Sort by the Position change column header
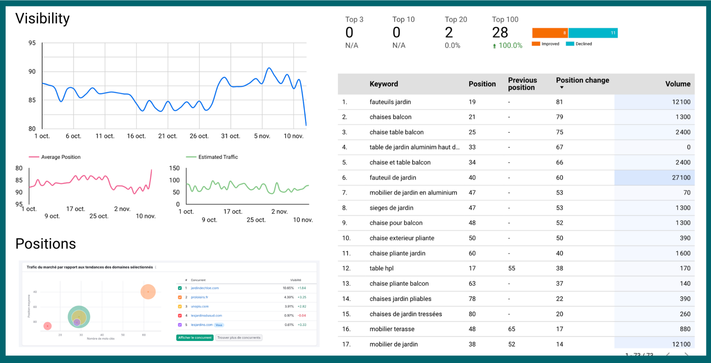The width and height of the screenshot is (711, 363). click(583, 80)
